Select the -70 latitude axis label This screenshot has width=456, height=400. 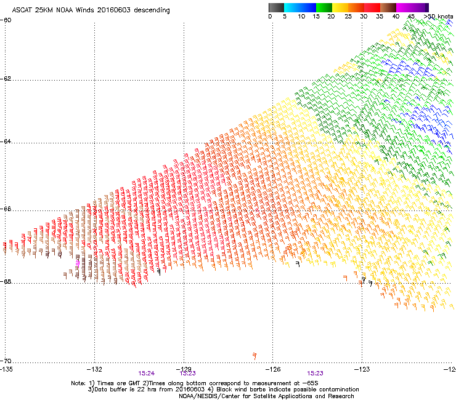(6, 361)
